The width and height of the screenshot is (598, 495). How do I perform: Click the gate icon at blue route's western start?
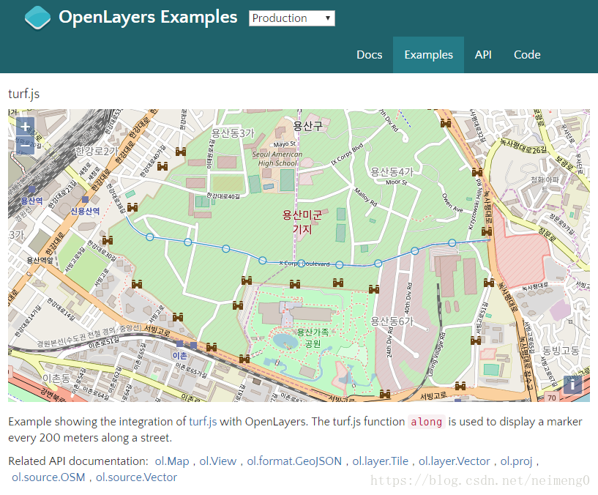point(132,207)
